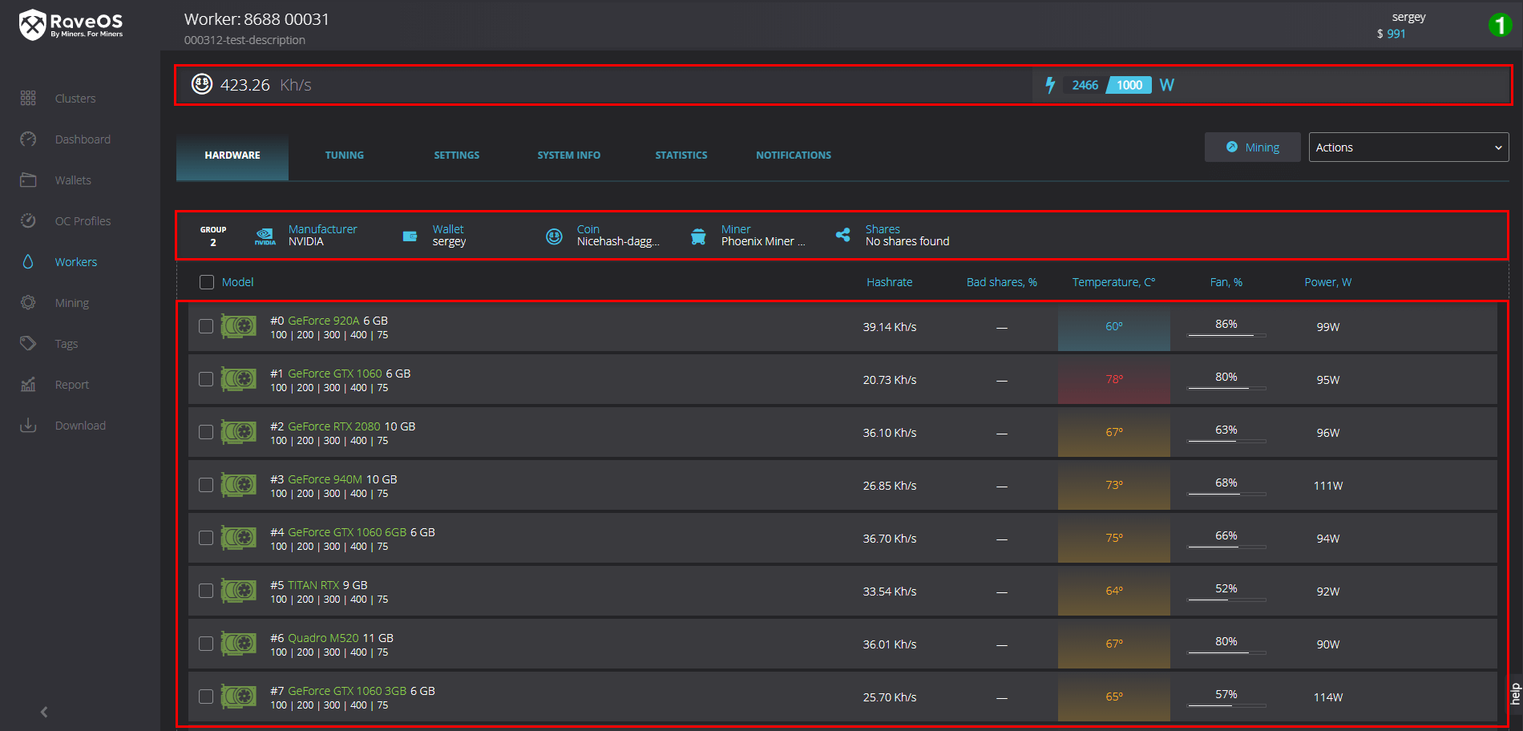1523x731 pixels.
Task: Open the System Info tab
Action: pos(569,155)
